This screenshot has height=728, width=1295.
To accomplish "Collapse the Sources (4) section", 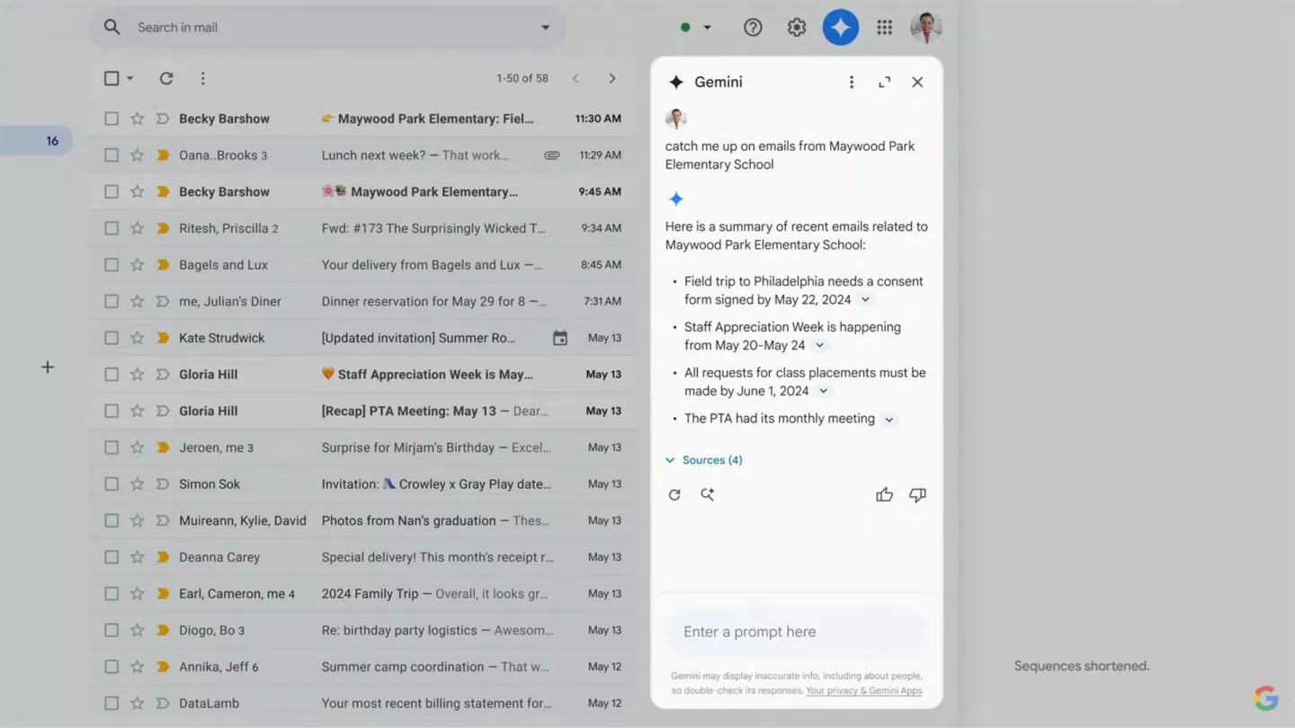I will click(669, 459).
